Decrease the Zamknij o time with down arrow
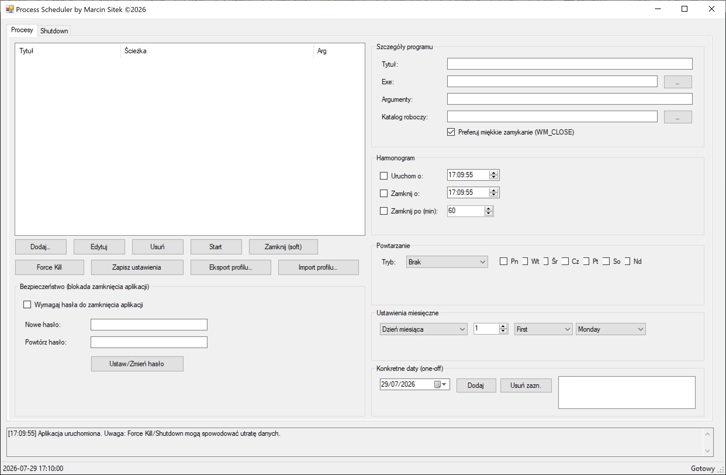The image size is (726, 475). [494, 195]
